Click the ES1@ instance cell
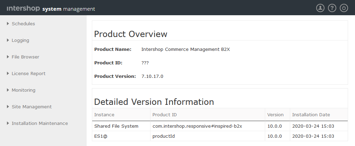Image resolution: width=355 pixels, height=146 pixels. click(121, 136)
